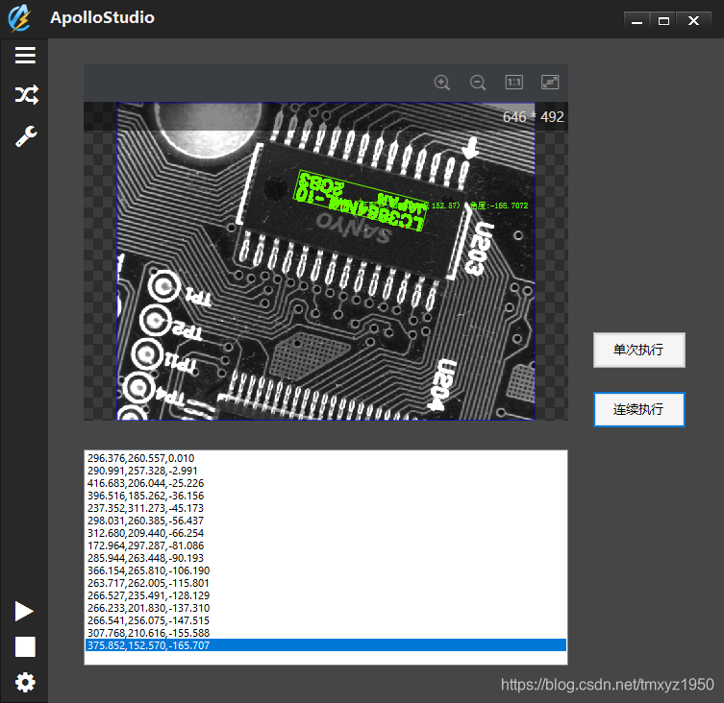The width and height of the screenshot is (724, 703).
Task: Select result row 366.154,265.810,-106.190
Action: [x=326, y=570]
